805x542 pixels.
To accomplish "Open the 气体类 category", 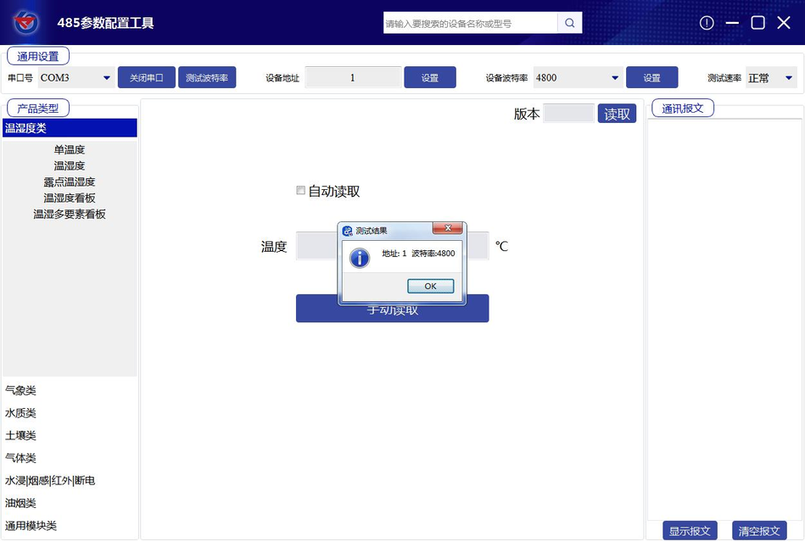I will [x=20, y=458].
